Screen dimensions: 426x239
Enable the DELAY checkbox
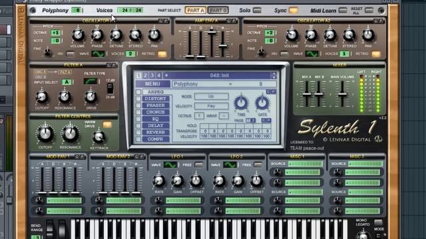[138, 125]
